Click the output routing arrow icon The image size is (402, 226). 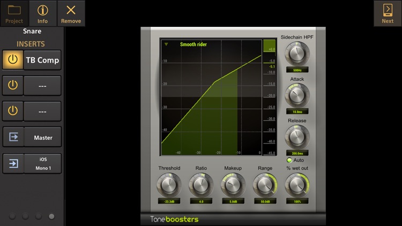(x=13, y=137)
